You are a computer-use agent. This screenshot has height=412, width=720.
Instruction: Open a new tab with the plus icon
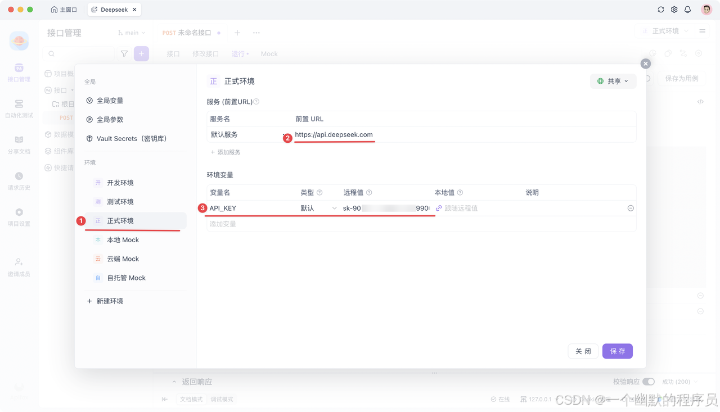point(237,33)
